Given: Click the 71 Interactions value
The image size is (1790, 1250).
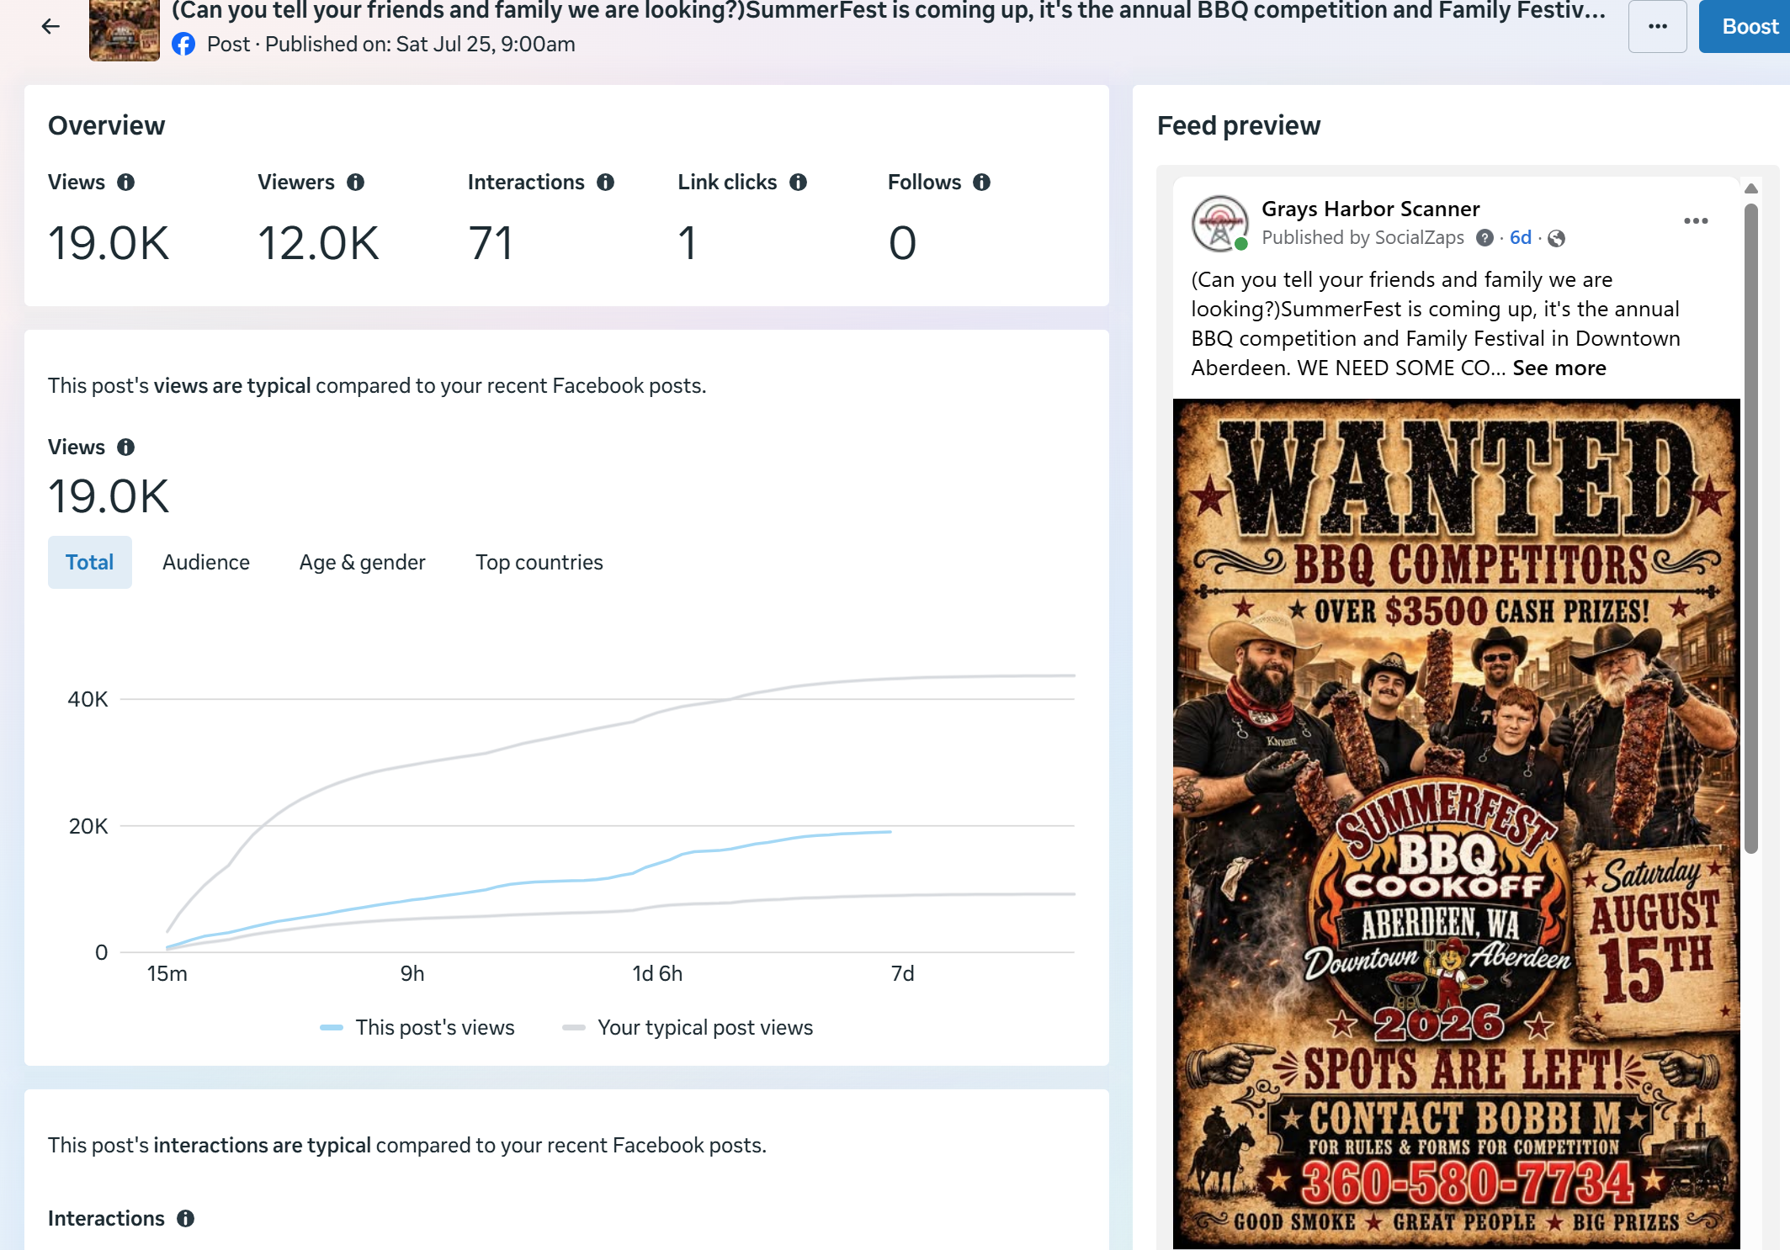Looking at the screenshot, I should tap(490, 243).
